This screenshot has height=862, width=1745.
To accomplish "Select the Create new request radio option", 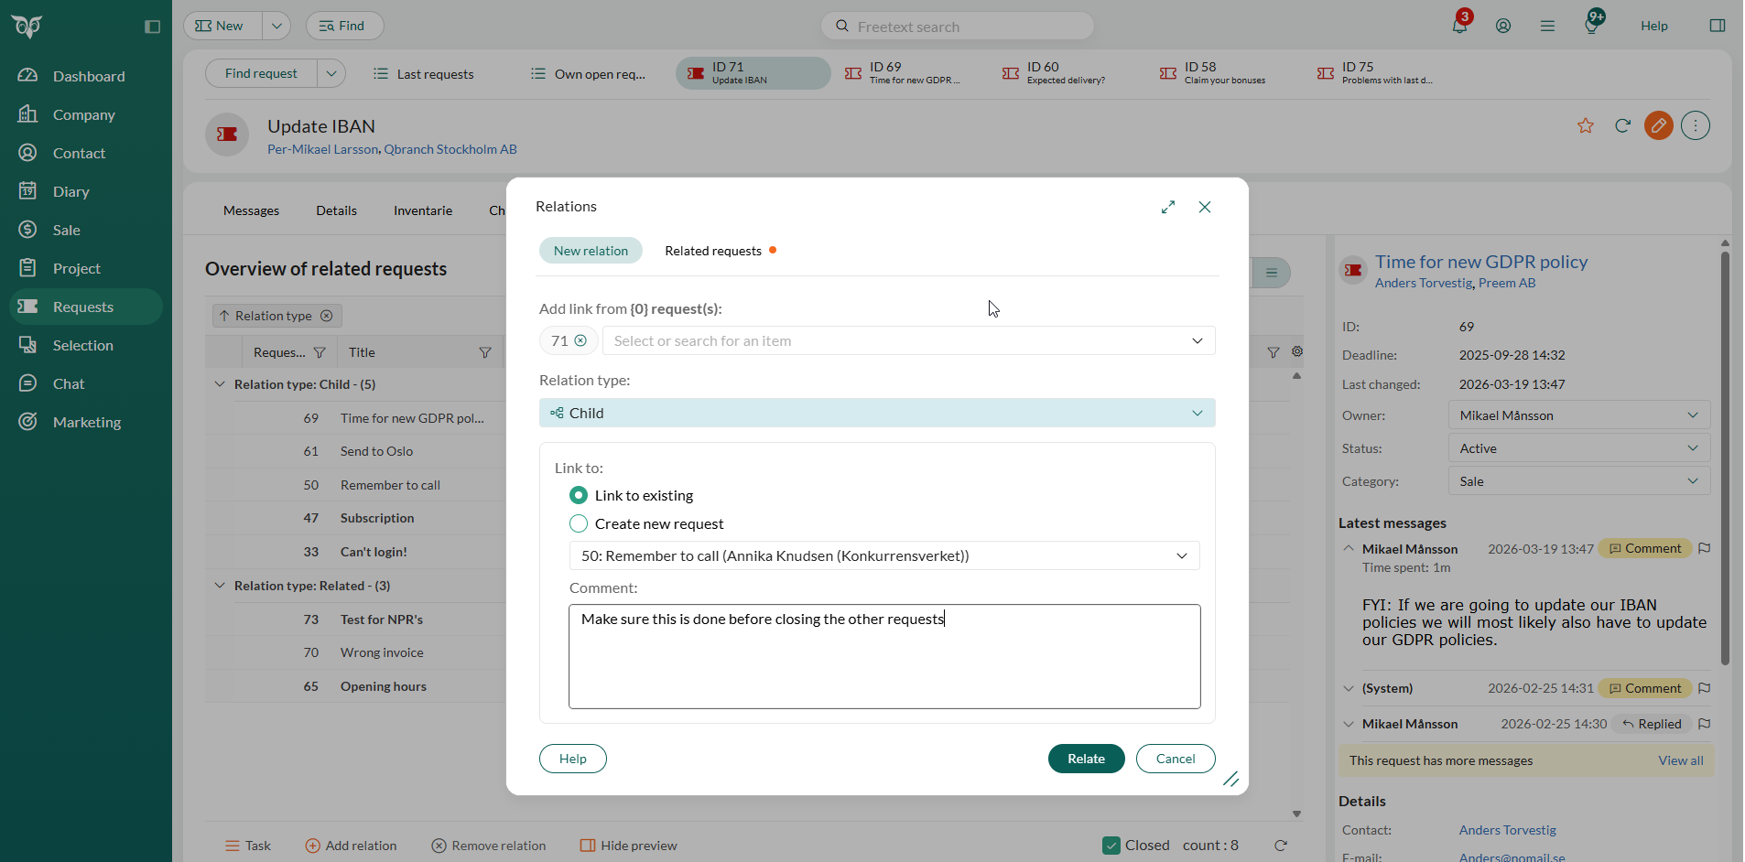I will (x=579, y=523).
